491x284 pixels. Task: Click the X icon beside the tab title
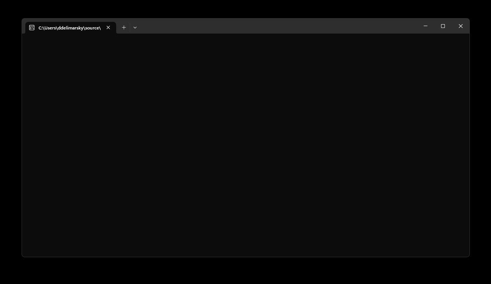click(x=108, y=28)
